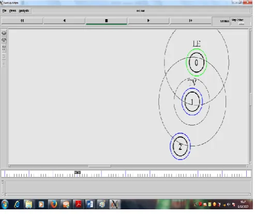This screenshot has width=255, height=214.
Task: Open the Views menu
Action: point(12,11)
